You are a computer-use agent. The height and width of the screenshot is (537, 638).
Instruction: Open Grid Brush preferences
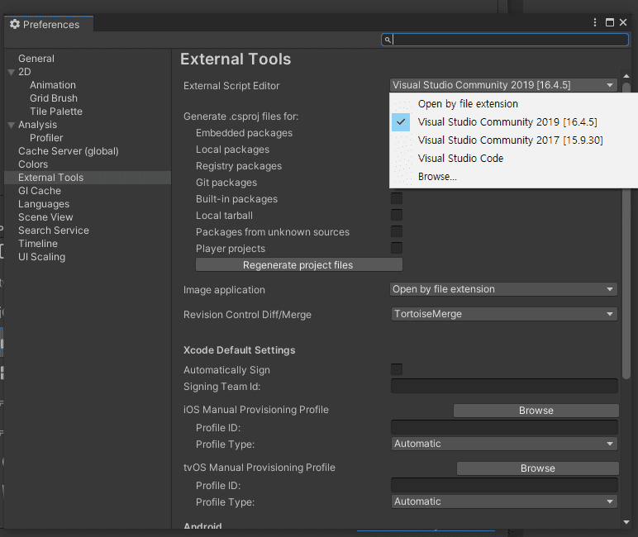tap(53, 98)
